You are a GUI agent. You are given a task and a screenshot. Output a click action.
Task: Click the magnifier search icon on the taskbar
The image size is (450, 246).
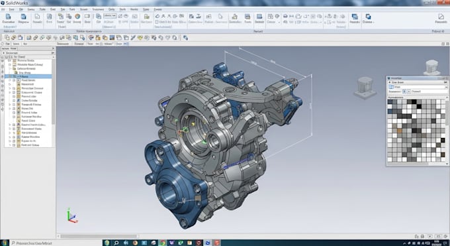pyautogui.click(x=116, y=243)
